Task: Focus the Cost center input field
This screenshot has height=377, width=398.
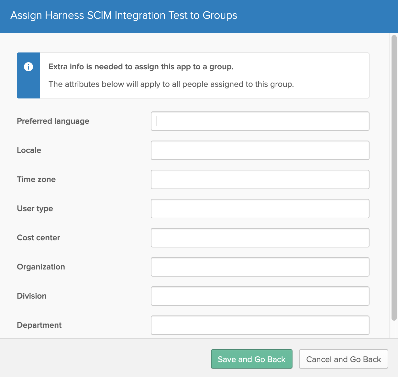Action: tap(260, 238)
